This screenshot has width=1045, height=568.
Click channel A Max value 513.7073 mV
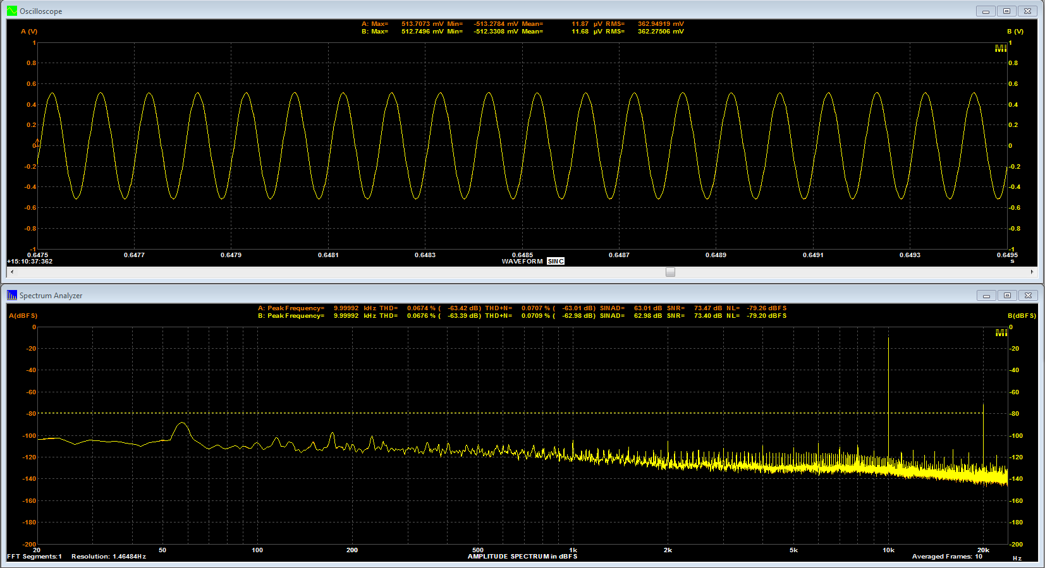pos(422,24)
